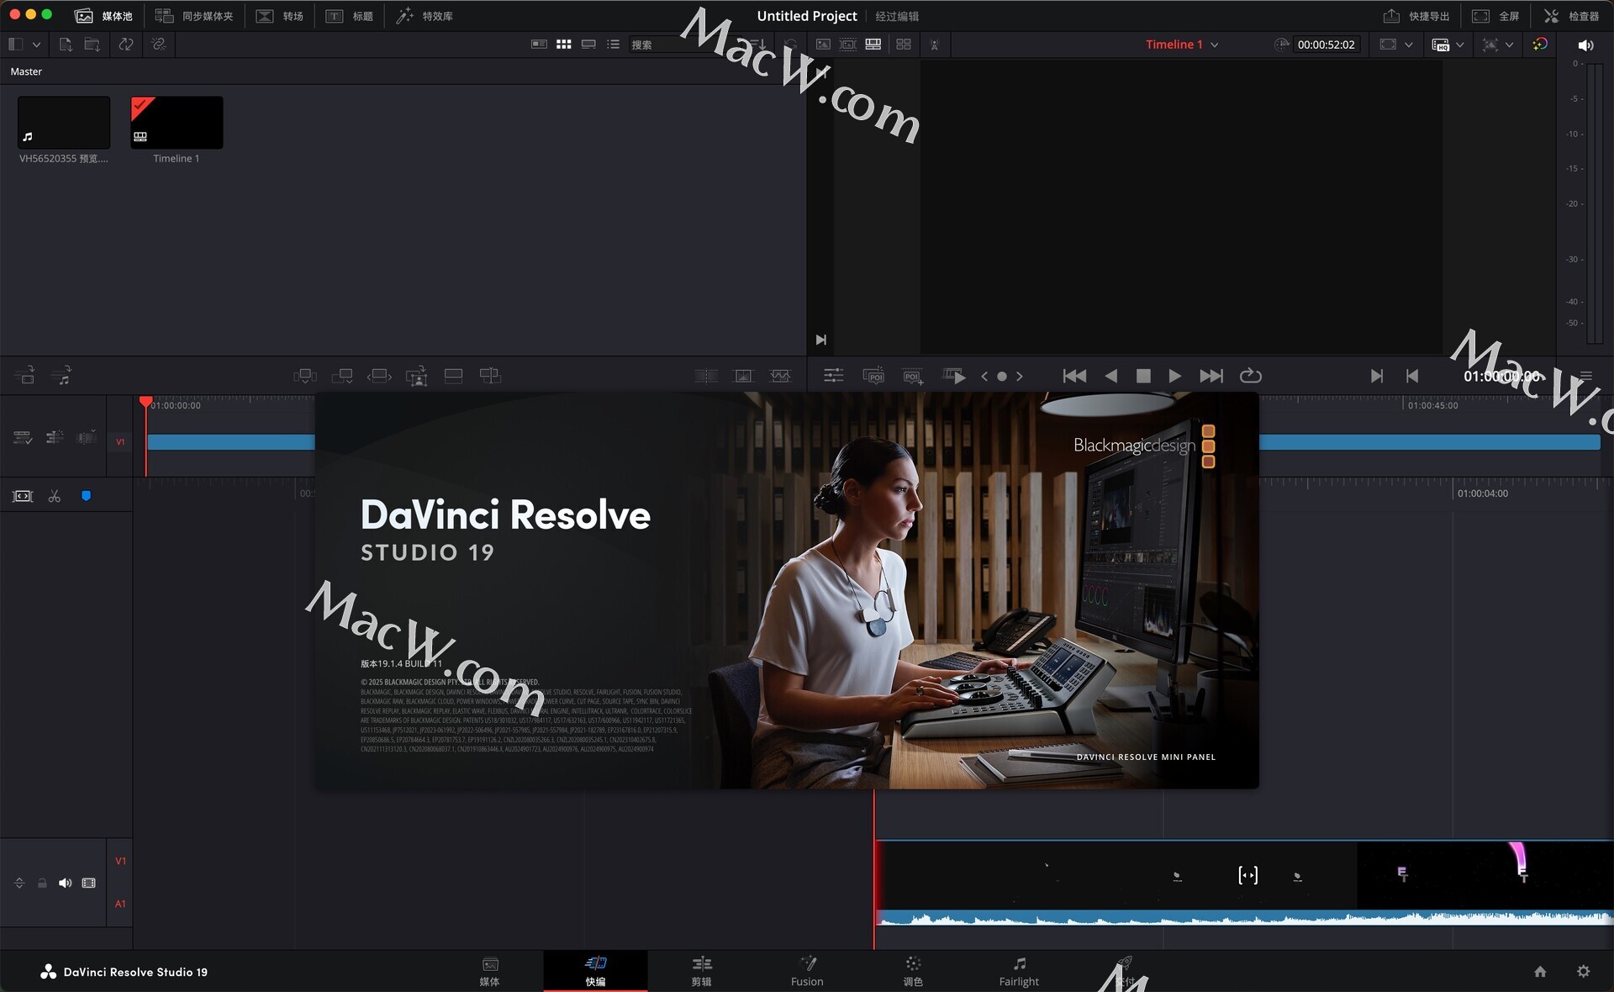Open the 标题 titles panel
This screenshot has height=992, width=1614.
click(x=350, y=16)
